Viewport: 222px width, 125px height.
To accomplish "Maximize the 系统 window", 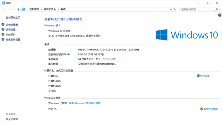I will [208, 3].
